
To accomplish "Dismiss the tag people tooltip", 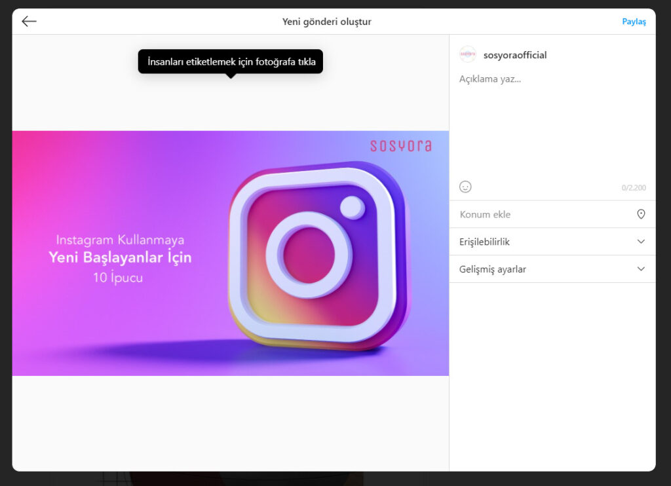I will [230, 62].
